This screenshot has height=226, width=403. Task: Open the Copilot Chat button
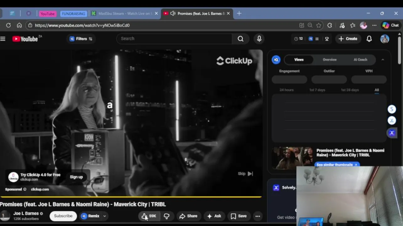point(391,25)
